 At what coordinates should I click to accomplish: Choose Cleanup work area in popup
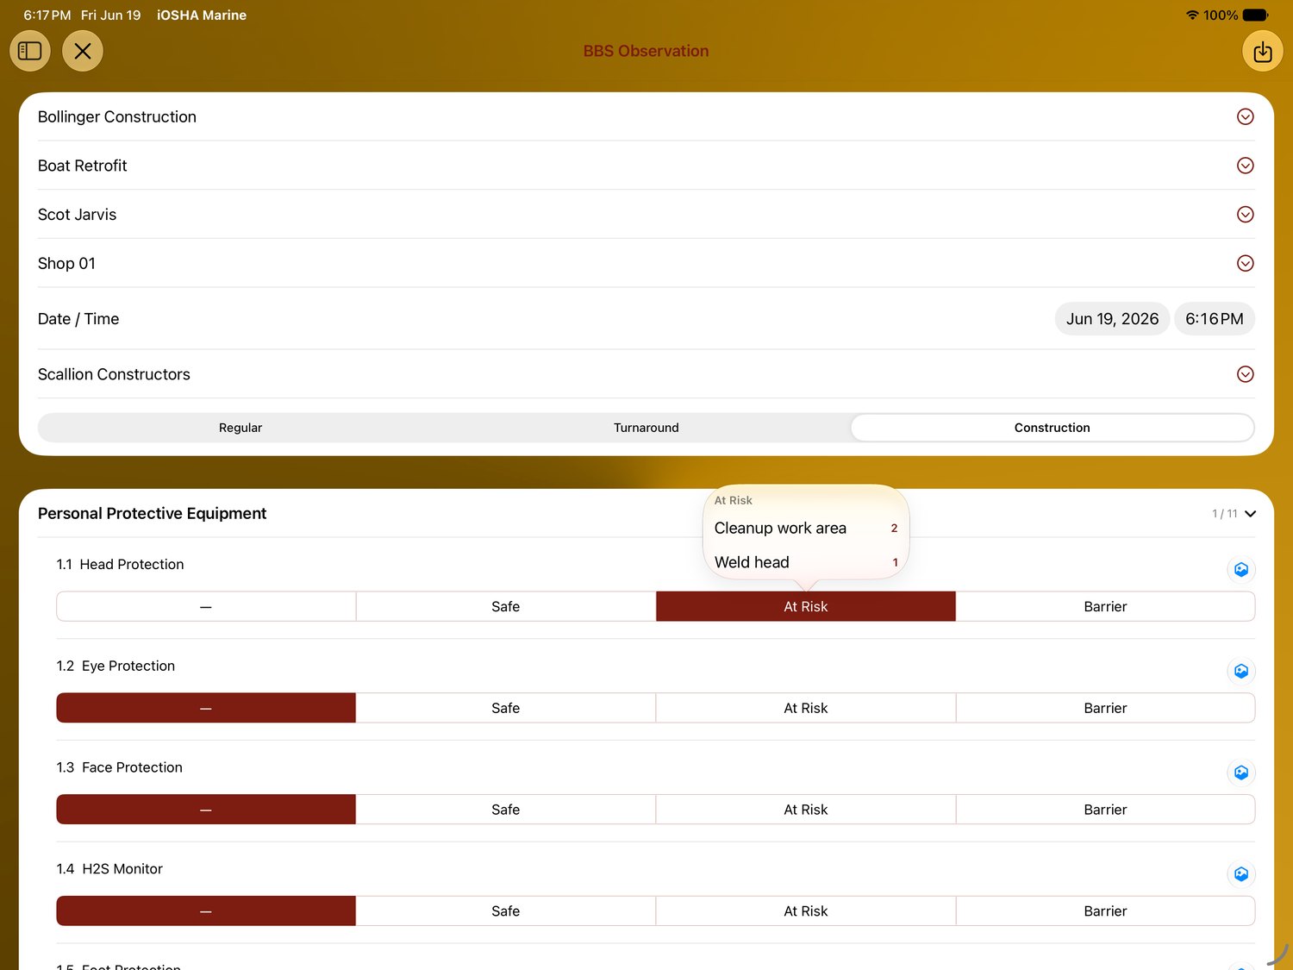806,528
